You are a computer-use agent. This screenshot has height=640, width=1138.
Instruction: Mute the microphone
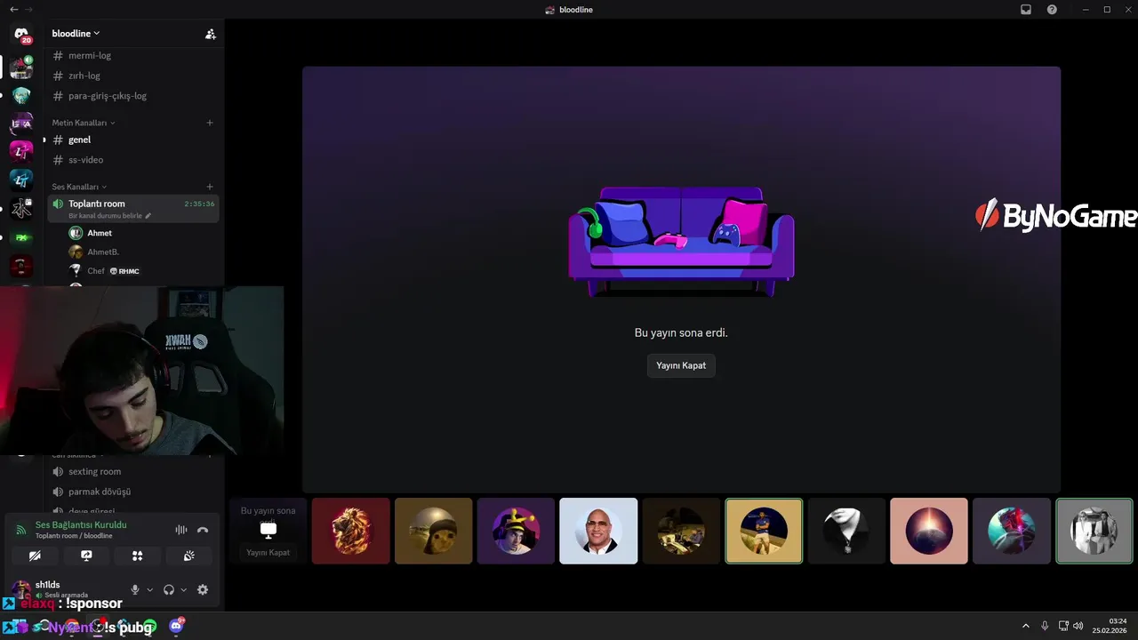click(135, 589)
